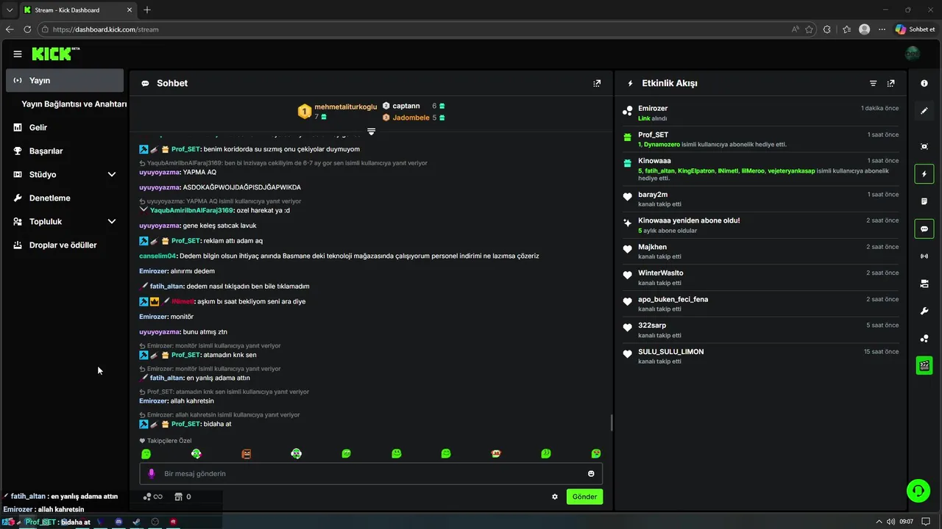Click canselim04 username in chat
The width and height of the screenshot is (942, 529).
pyautogui.click(x=157, y=256)
